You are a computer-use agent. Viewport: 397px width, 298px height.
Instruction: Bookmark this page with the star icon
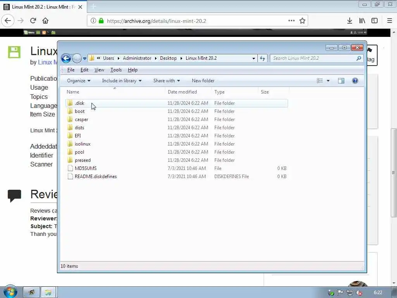302,21
